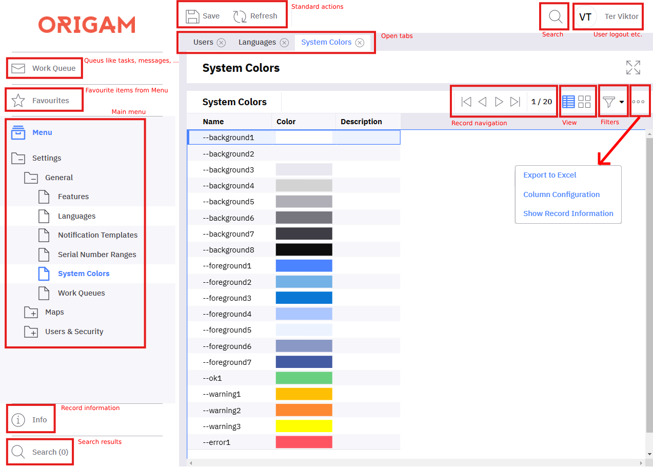Click the Work Queue label
Viewport: 653px width, 467px height.
(x=54, y=68)
